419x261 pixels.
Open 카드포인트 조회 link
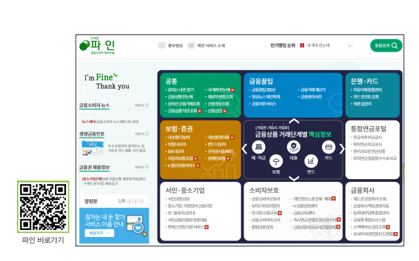[x=366, y=97]
